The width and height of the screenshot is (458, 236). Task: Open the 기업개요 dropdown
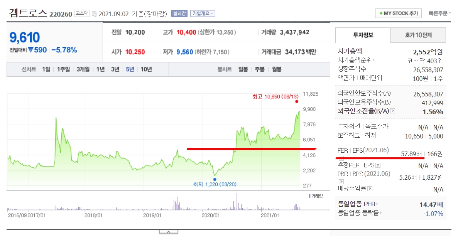(x=203, y=13)
